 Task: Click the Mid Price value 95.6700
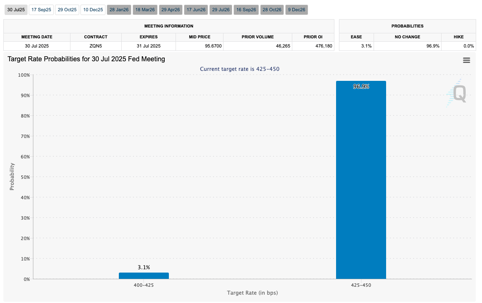point(199,46)
